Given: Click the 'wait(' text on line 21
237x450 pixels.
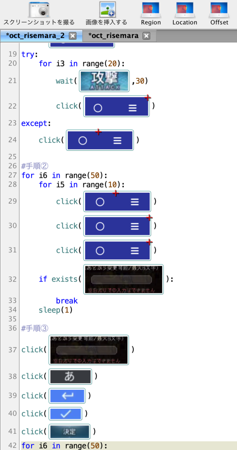Looking at the screenshot, I should point(67,81).
